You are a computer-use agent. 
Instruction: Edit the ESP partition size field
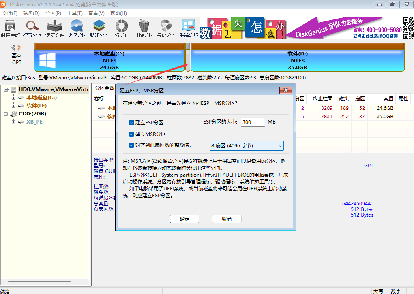pos(253,121)
